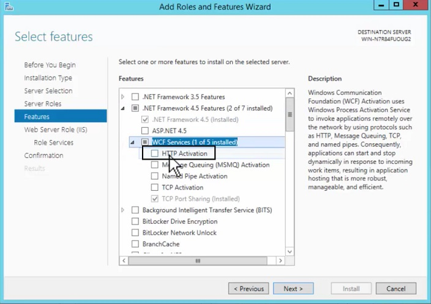431x304 pixels.
Task: Open the Web Server Role (IIS) step
Action: point(56,130)
